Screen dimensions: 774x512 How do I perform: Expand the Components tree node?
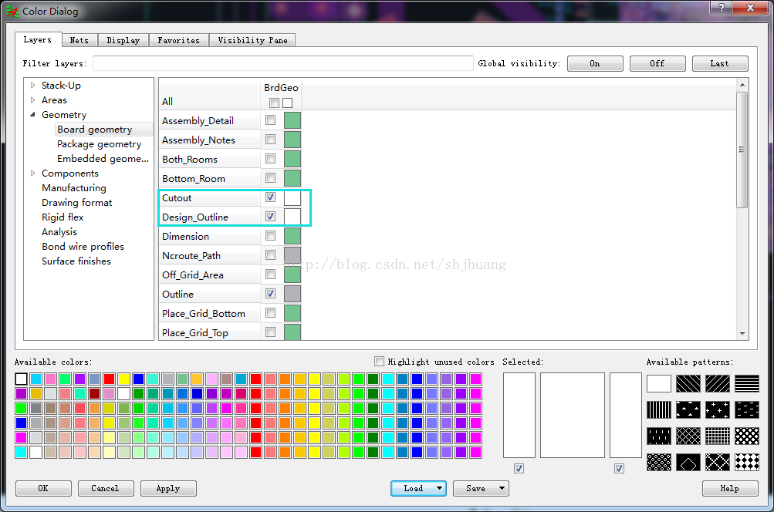pos(33,173)
